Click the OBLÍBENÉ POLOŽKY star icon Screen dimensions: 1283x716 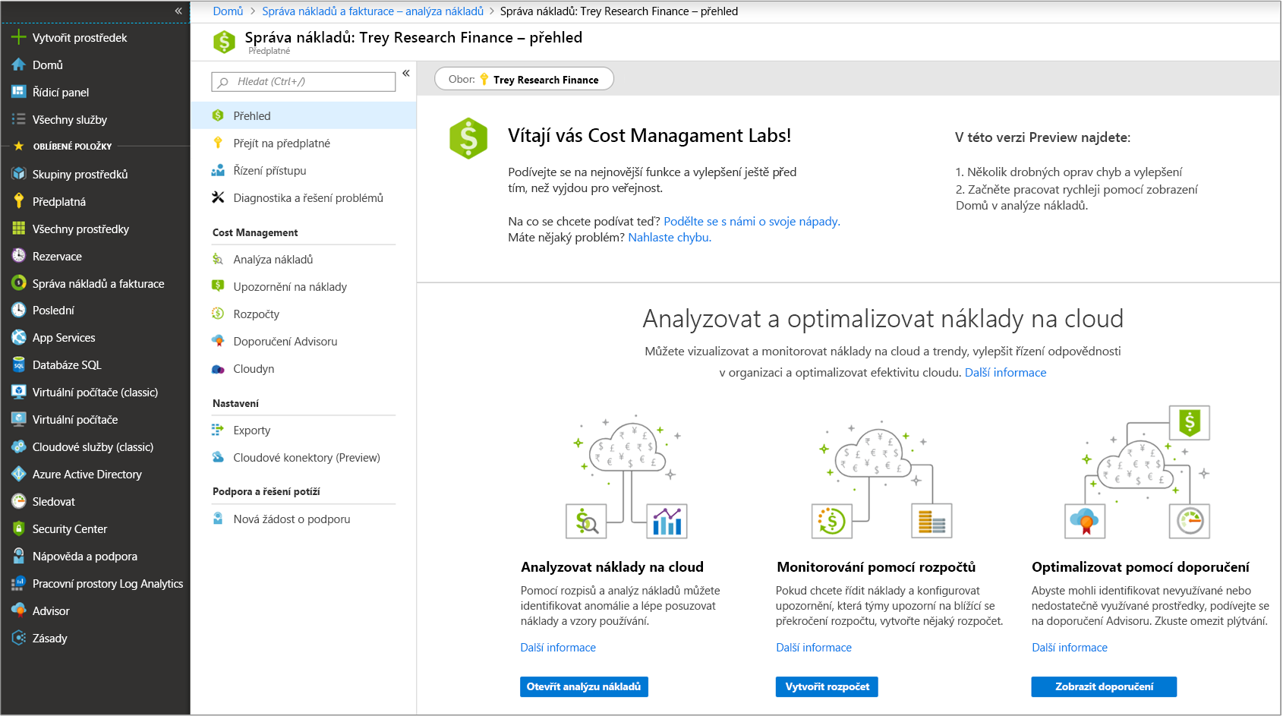[x=19, y=146]
